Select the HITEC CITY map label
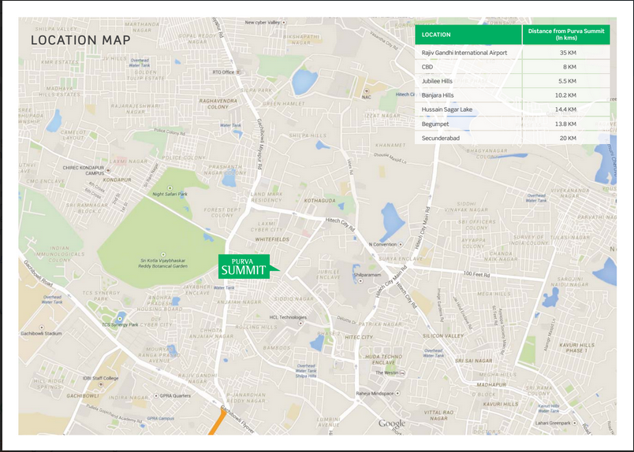Viewport: 634px width, 452px height. pos(359,337)
